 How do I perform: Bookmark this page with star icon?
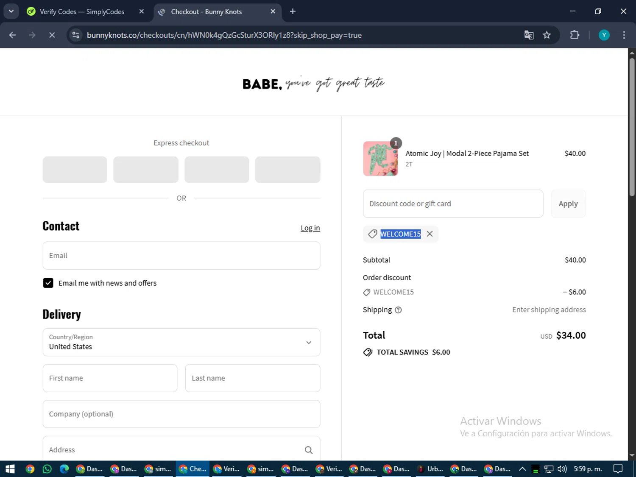[x=547, y=35]
